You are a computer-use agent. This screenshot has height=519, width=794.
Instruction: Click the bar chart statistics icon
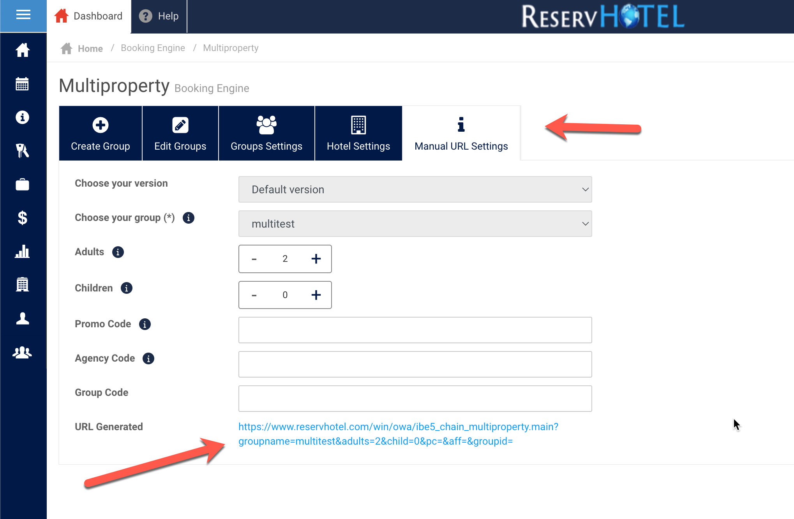pyautogui.click(x=22, y=251)
